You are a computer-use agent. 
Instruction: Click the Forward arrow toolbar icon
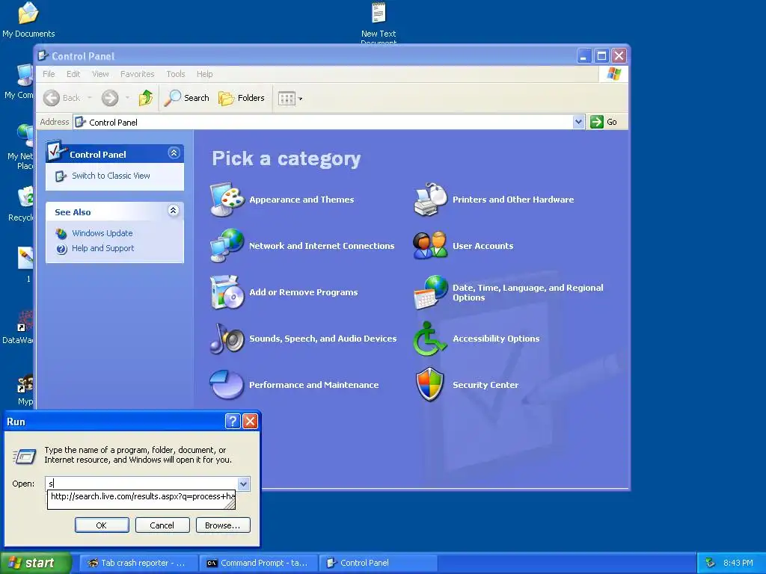click(110, 98)
